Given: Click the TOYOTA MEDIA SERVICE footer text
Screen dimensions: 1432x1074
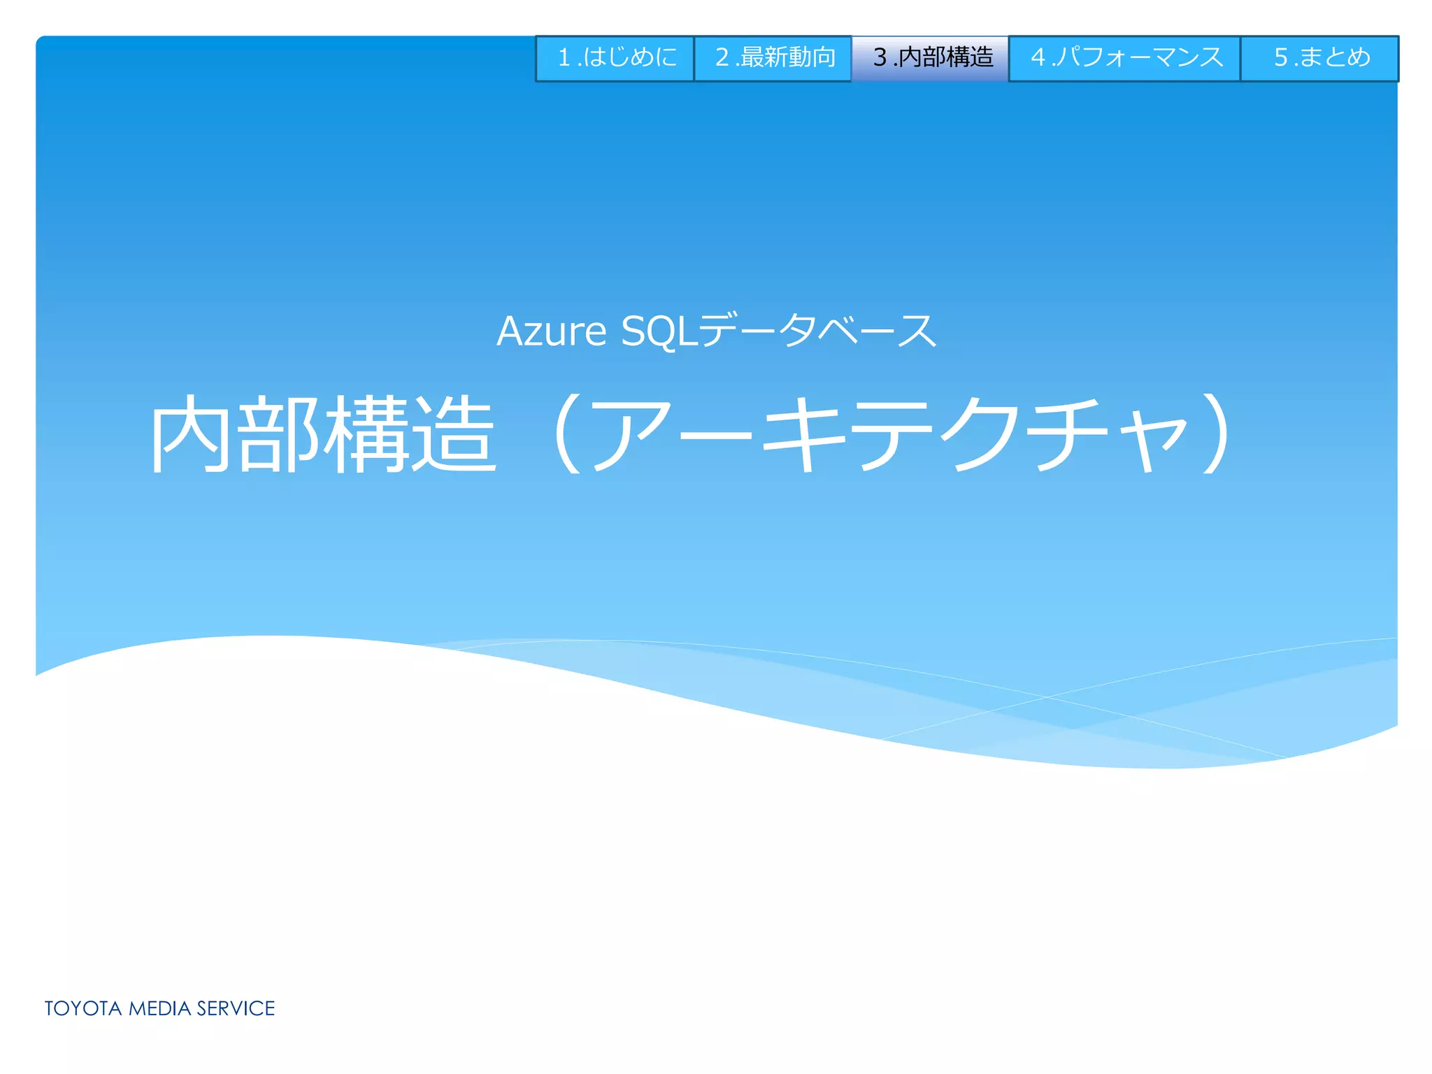Looking at the screenshot, I should pos(159,1008).
